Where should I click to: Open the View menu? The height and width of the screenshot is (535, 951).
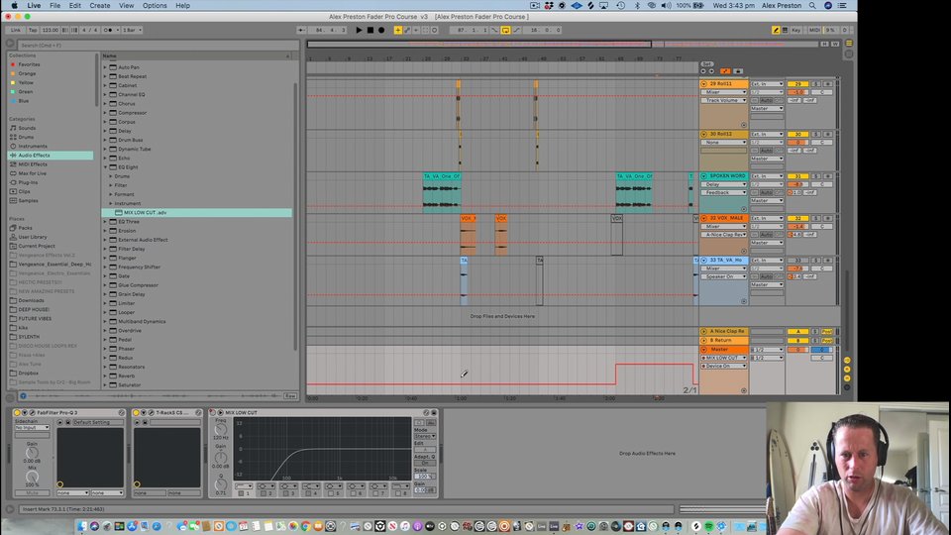126,6
